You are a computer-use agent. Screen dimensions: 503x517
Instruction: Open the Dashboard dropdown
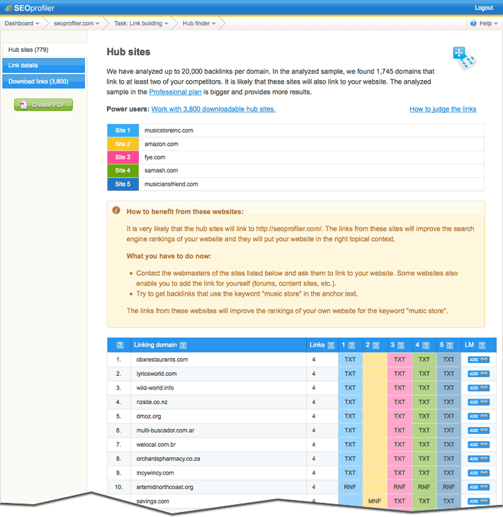(x=22, y=23)
